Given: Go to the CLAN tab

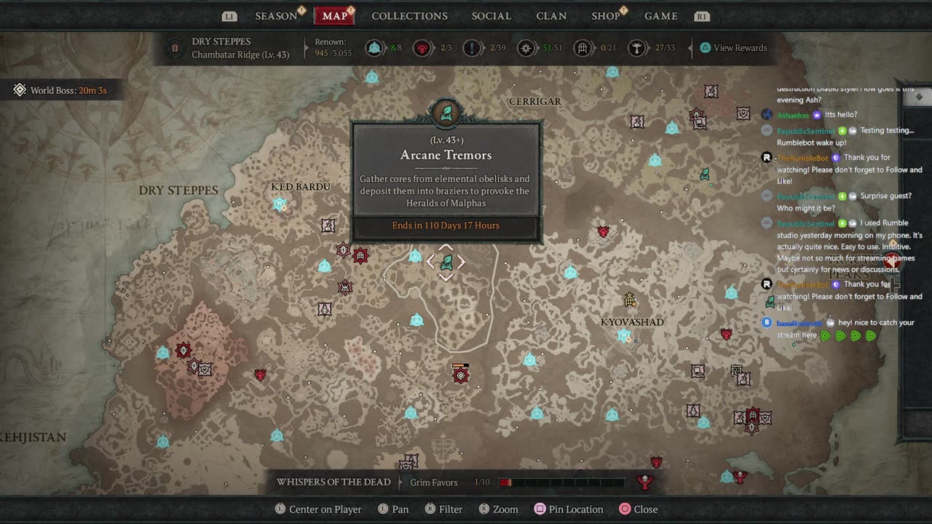Looking at the screenshot, I should coord(551,16).
